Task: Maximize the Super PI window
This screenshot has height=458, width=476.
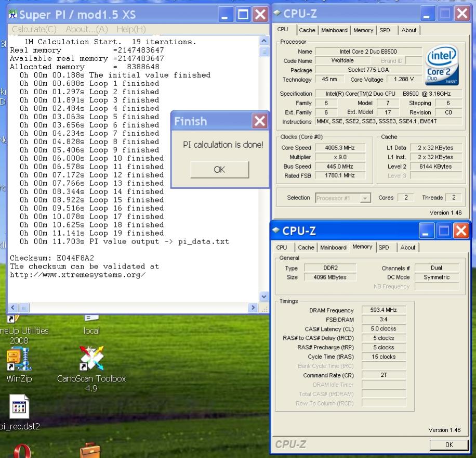Action: point(243,14)
